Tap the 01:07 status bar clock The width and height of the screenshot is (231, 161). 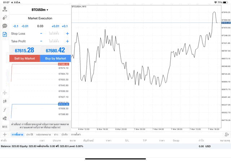pyautogui.click(x=6, y=3)
